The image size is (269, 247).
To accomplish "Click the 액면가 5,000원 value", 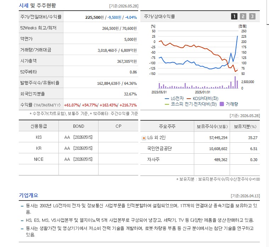I will tap(130, 39).
